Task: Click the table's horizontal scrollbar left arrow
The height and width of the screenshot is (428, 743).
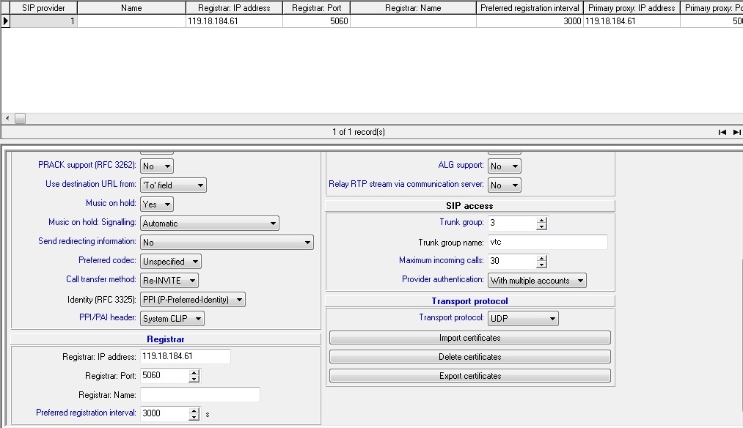Action: pyautogui.click(x=7, y=118)
